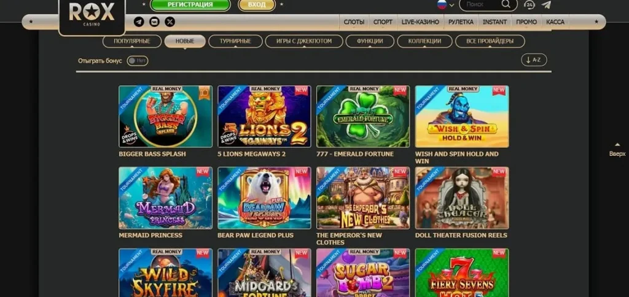The width and height of the screenshot is (629, 297).
Task: Open the СЛОТЫ menu item
Action: [x=354, y=22]
